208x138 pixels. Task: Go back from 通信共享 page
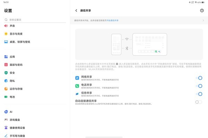pyautogui.click(x=76, y=11)
